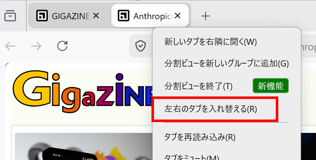Choose 分割ビューを新しいグループに追加(G)
This screenshot has width=316, height=160.
pyautogui.click(x=226, y=64)
